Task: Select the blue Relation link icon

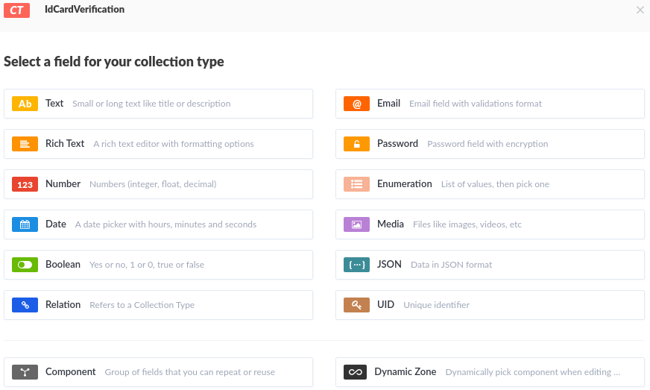Action: tap(25, 305)
